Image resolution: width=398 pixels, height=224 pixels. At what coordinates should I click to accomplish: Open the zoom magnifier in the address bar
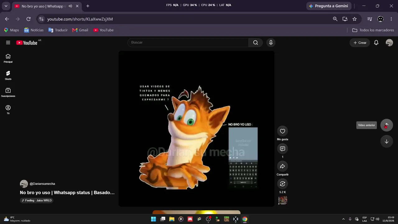tap(335, 19)
